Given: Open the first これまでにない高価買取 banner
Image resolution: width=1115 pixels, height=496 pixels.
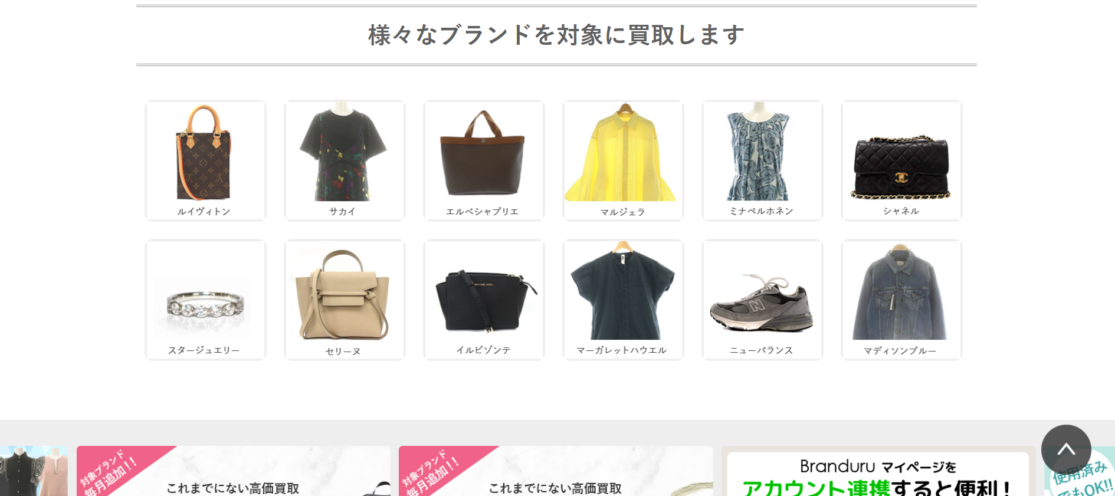Looking at the screenshot, I should click(x=234, y=471).
